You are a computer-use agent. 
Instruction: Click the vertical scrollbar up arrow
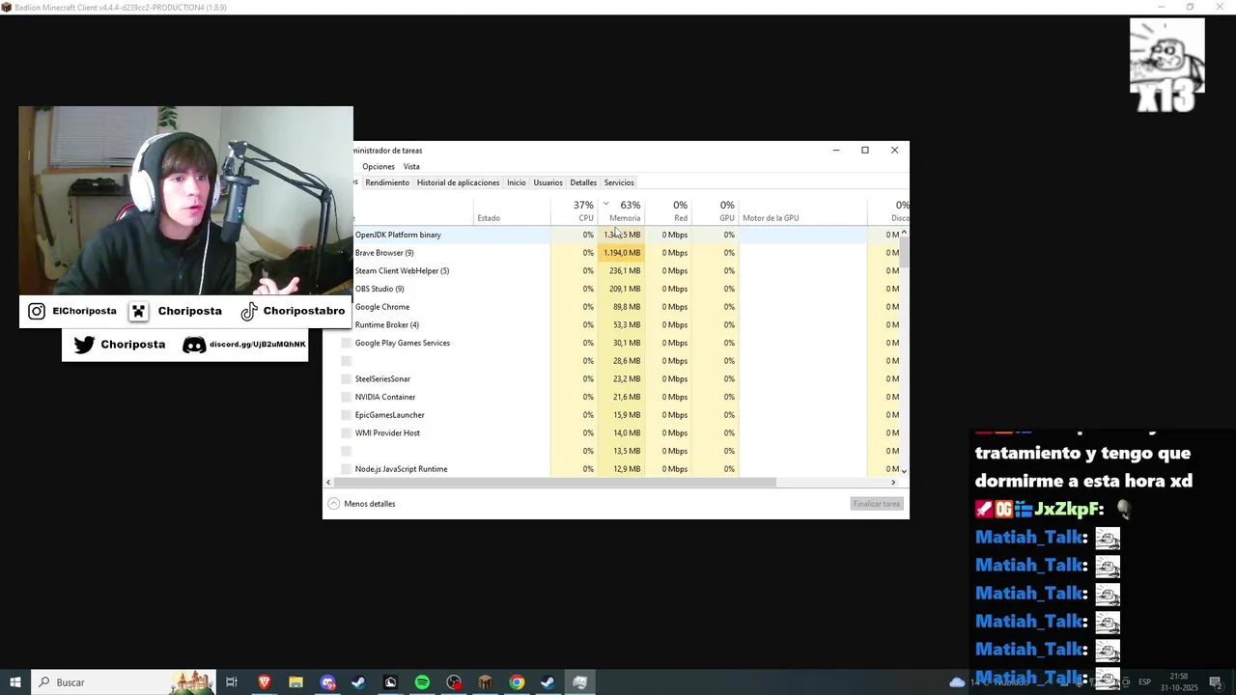[904, 232]
